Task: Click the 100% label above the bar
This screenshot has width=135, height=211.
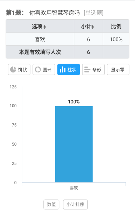Action: 74,102
